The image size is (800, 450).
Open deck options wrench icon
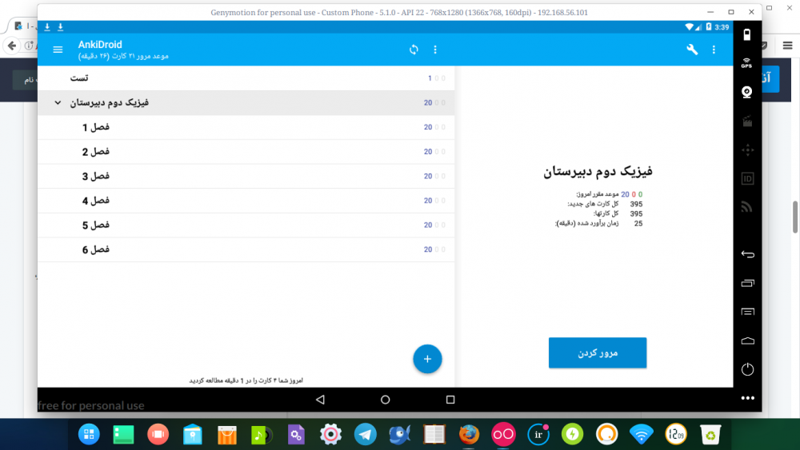[x=692, y=50]
